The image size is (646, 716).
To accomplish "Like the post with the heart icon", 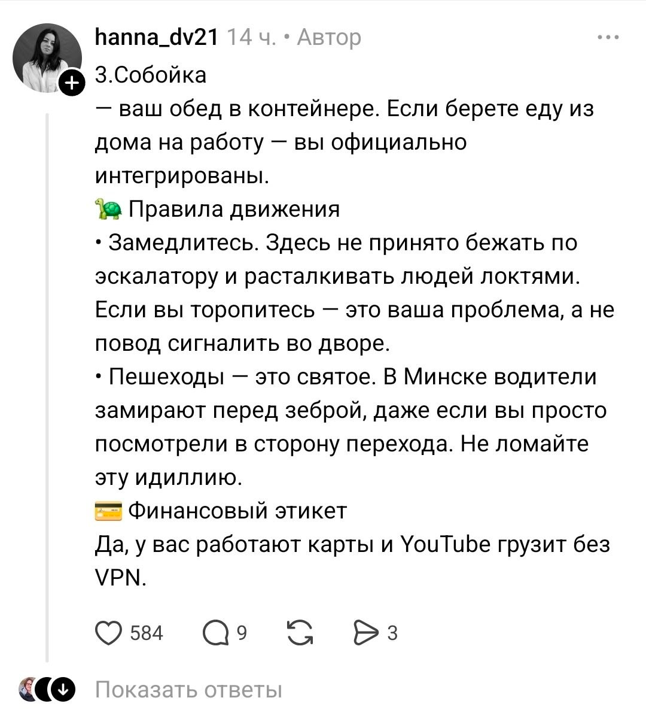I will point(108,633).
